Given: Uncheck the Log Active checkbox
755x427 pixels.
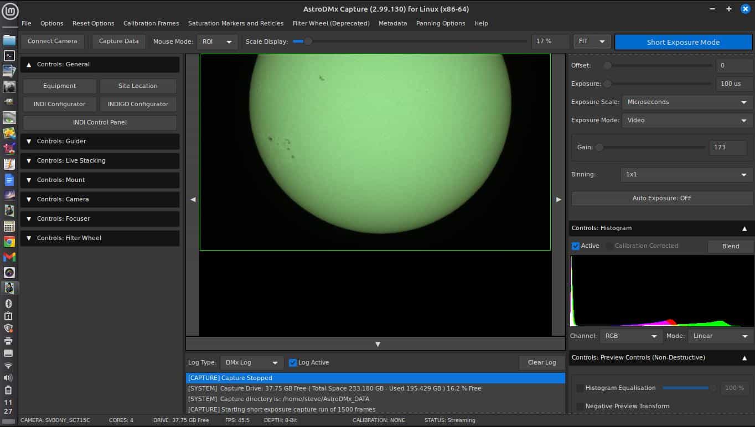Looking at the screenshot, I should pyautogui.click(x=293, y=363).
